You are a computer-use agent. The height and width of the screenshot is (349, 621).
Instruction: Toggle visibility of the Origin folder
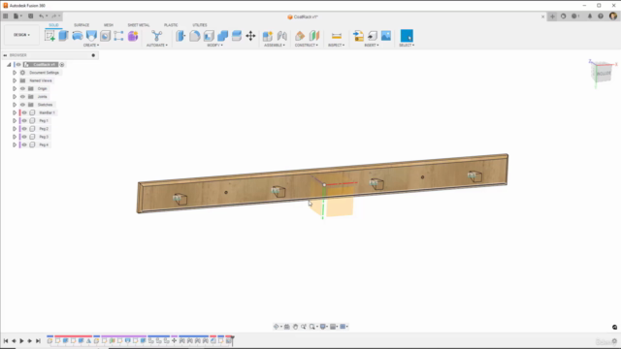point(22,88)
